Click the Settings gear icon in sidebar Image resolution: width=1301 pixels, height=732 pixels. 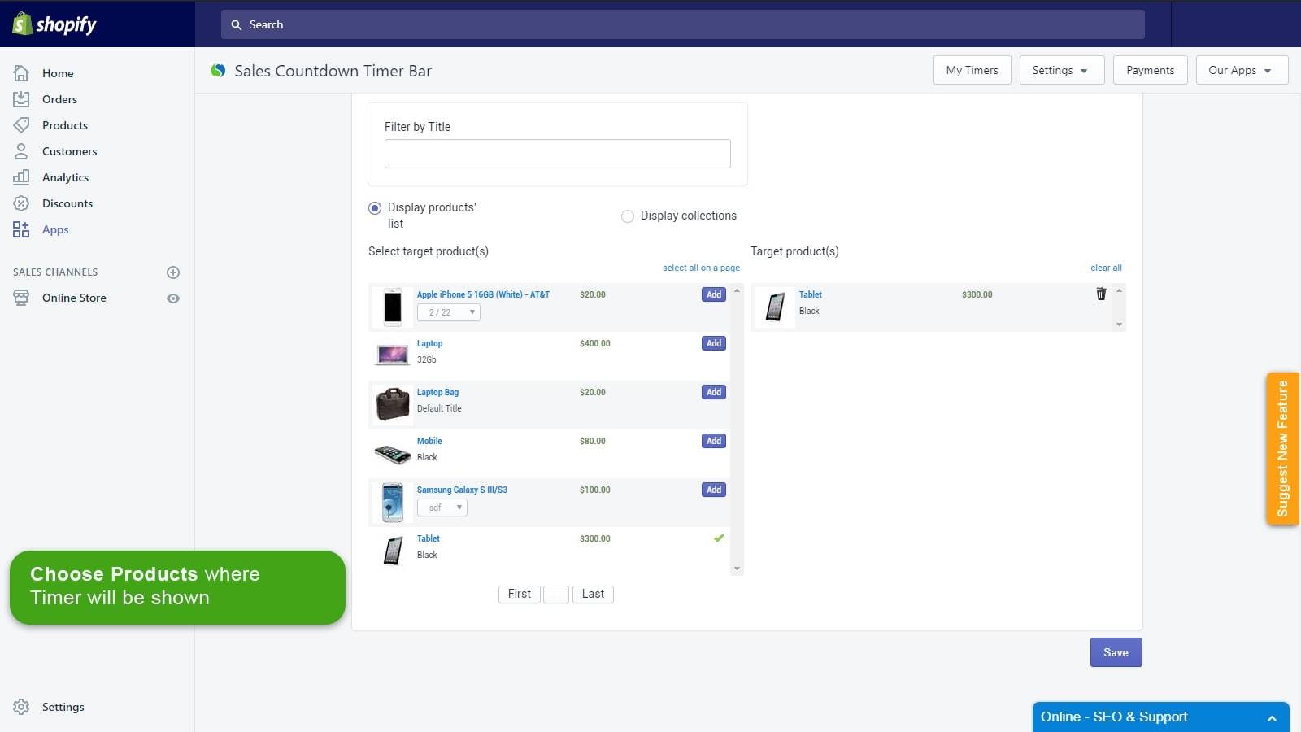21,707
